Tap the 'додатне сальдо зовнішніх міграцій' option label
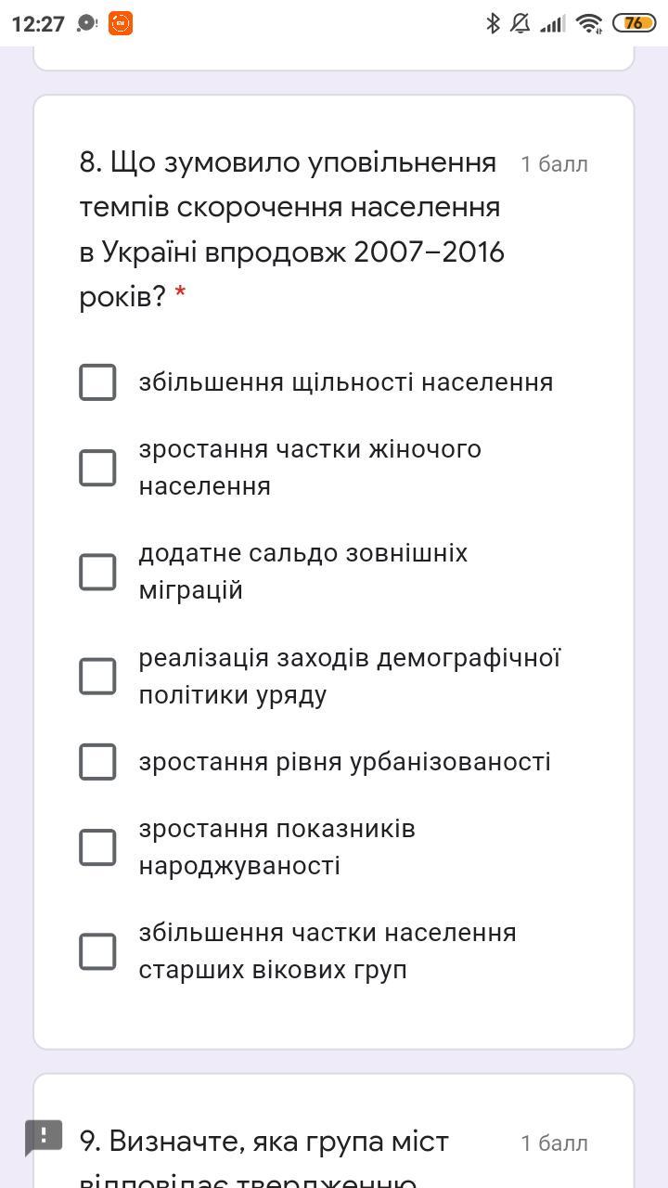This screenshot has width=668, height=1188. tap(302, 572)
